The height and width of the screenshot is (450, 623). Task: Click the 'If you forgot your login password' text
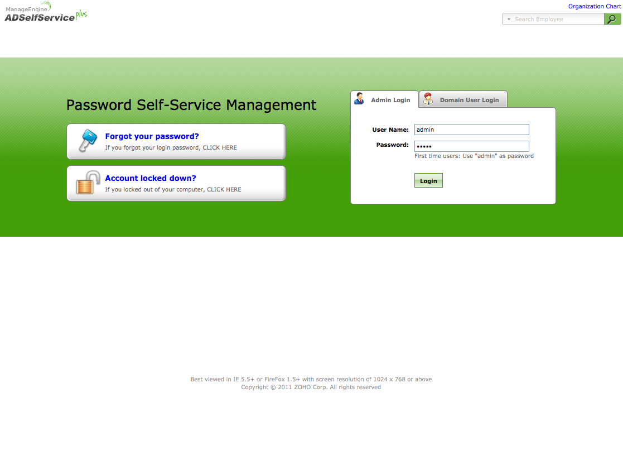pos(171,147)
